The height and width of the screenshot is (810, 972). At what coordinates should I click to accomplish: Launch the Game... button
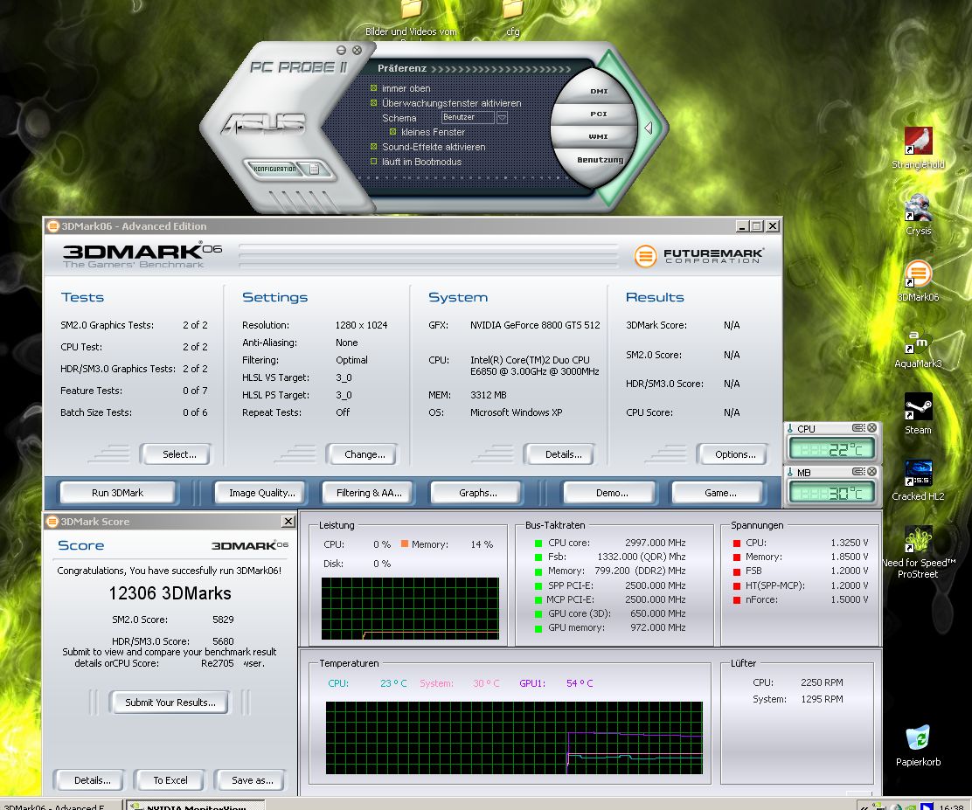point(720,493)
